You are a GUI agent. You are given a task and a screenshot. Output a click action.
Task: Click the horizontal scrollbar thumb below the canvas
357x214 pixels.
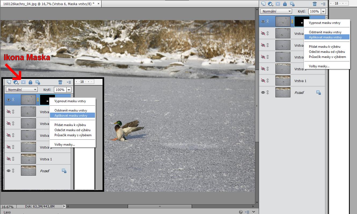[160, 206]
